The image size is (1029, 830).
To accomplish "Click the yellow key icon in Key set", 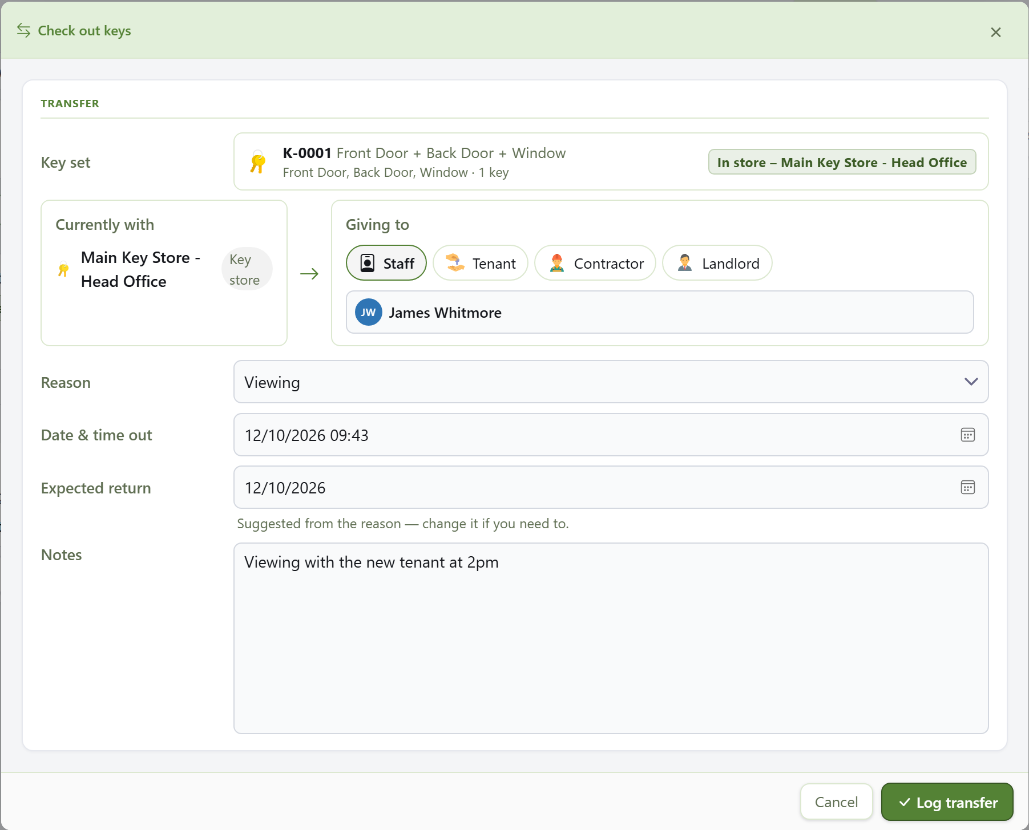I will click(x=258, y=162).
